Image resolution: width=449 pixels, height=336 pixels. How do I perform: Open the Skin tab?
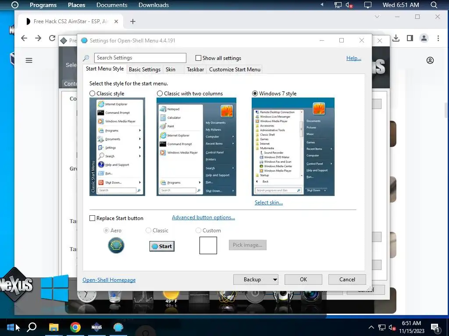(171, 70)
